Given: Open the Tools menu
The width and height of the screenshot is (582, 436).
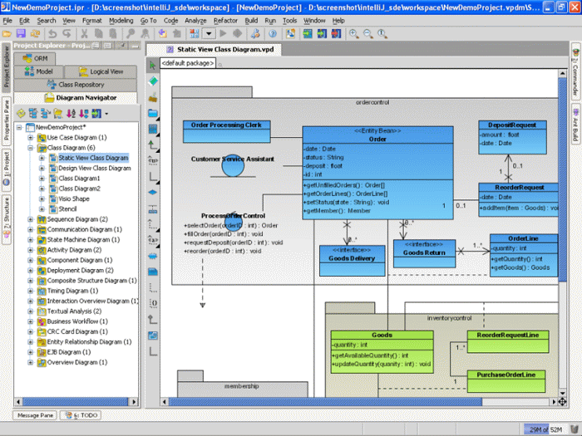Looking at the screenshot, I should coord(289,21).
